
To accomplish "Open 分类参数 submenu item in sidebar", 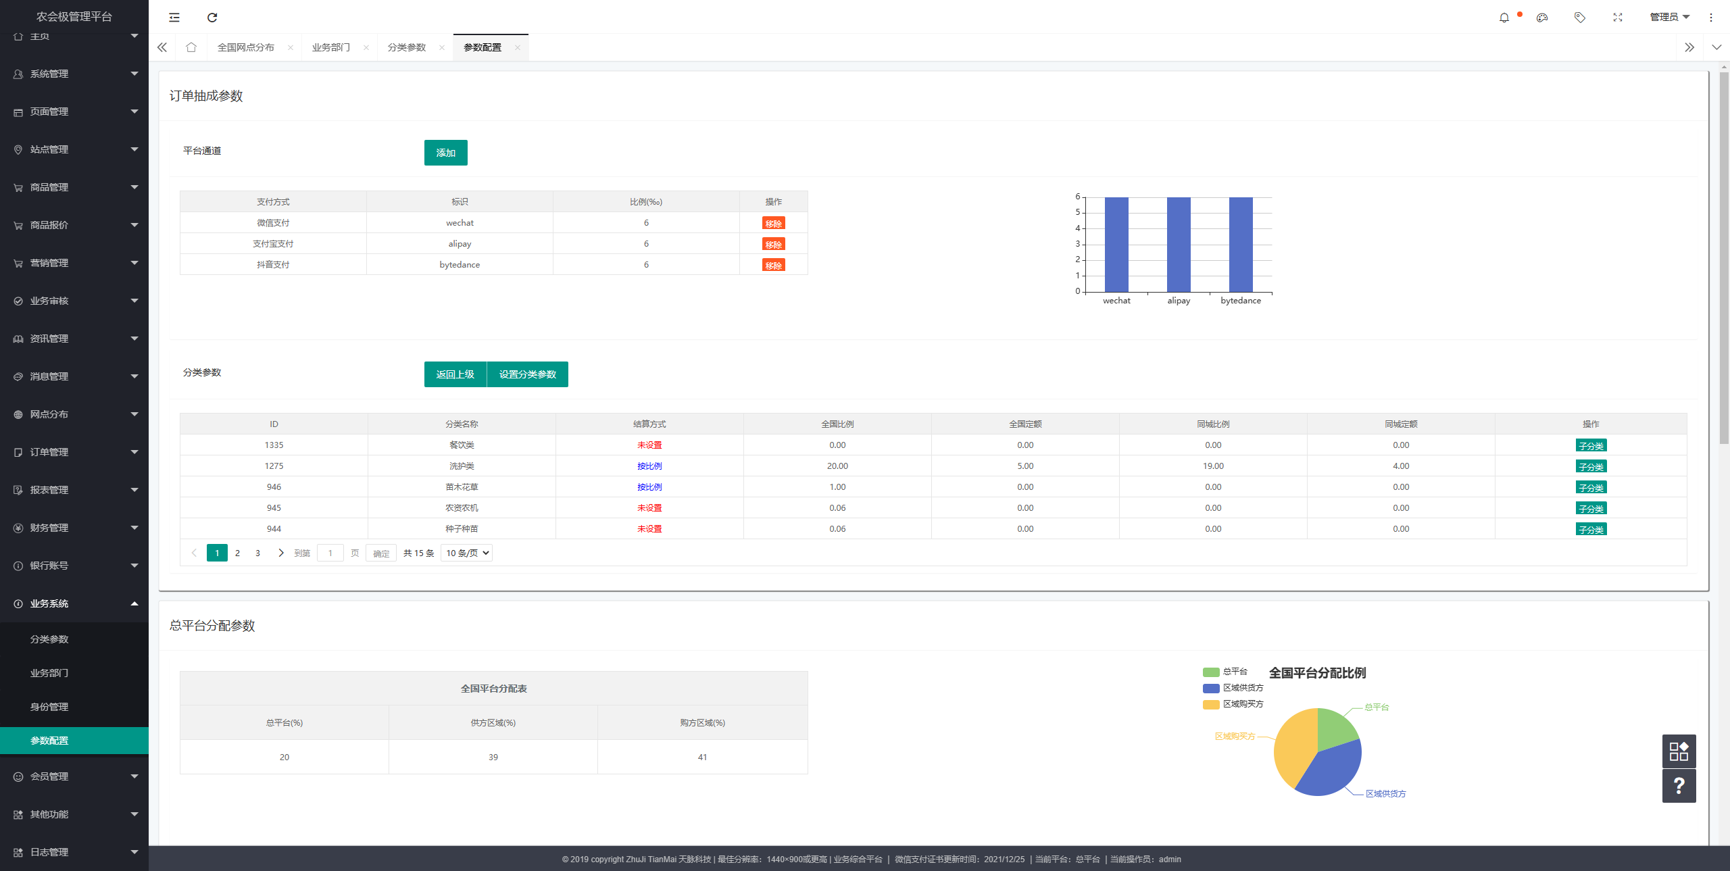I will [x=74, y=639].
